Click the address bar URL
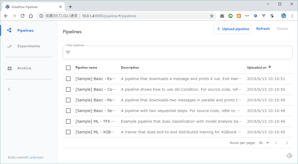298x164 pixels. click(109, 16)
